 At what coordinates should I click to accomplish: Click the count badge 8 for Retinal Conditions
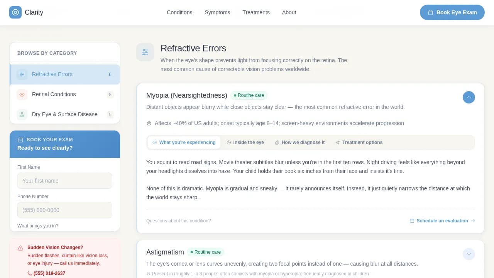click(x=110, y=95)
